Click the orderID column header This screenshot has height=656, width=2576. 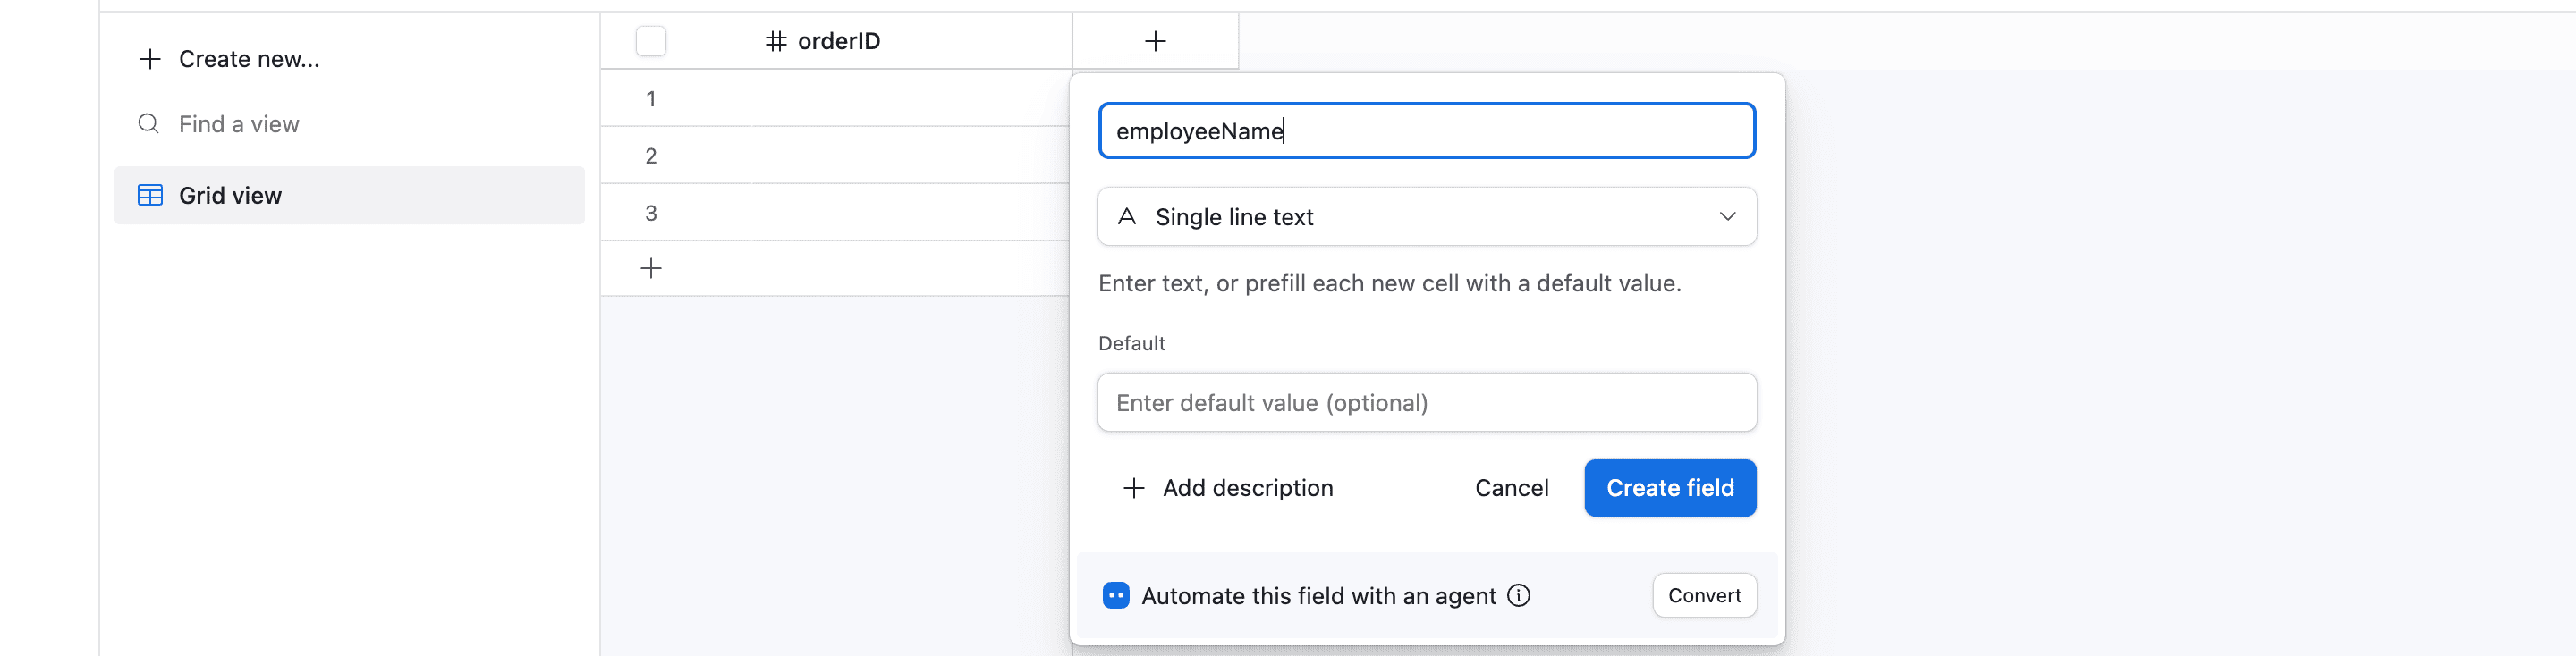[x=836, y=41]
